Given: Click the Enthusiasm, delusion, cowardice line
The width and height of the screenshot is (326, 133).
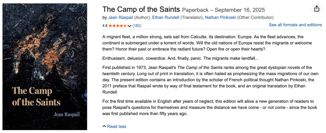Looking at the screenshot, I should pos(181,58).
